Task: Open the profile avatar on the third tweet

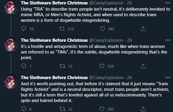Action: (11, 82)
